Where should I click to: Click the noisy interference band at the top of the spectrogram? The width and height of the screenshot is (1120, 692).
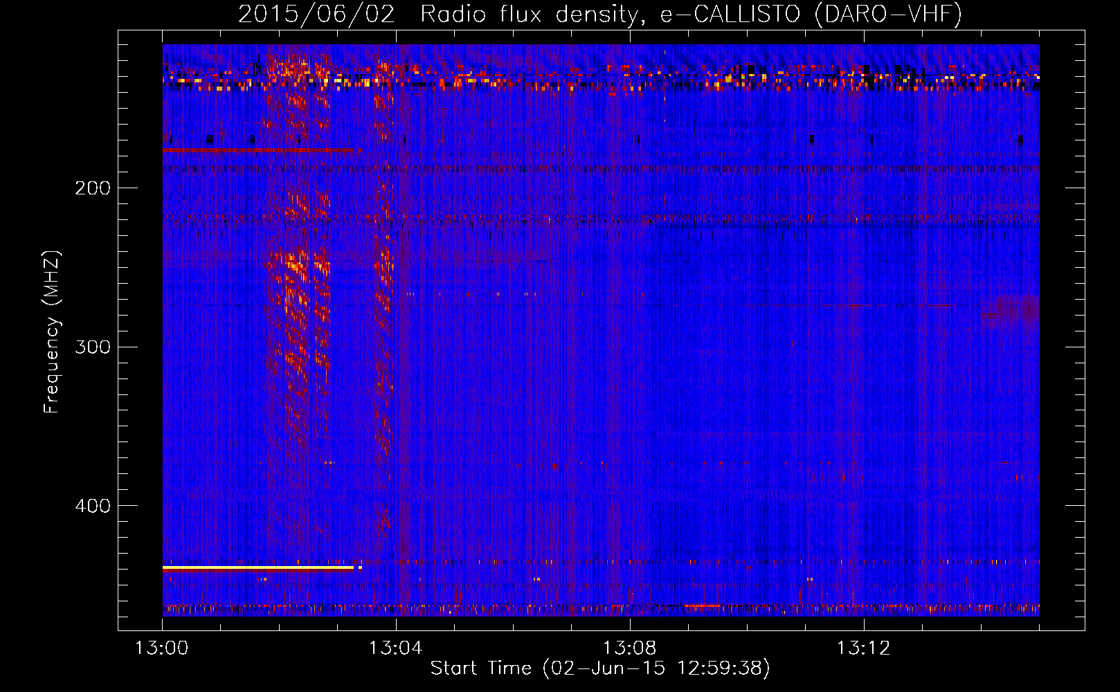click(601, 78)
